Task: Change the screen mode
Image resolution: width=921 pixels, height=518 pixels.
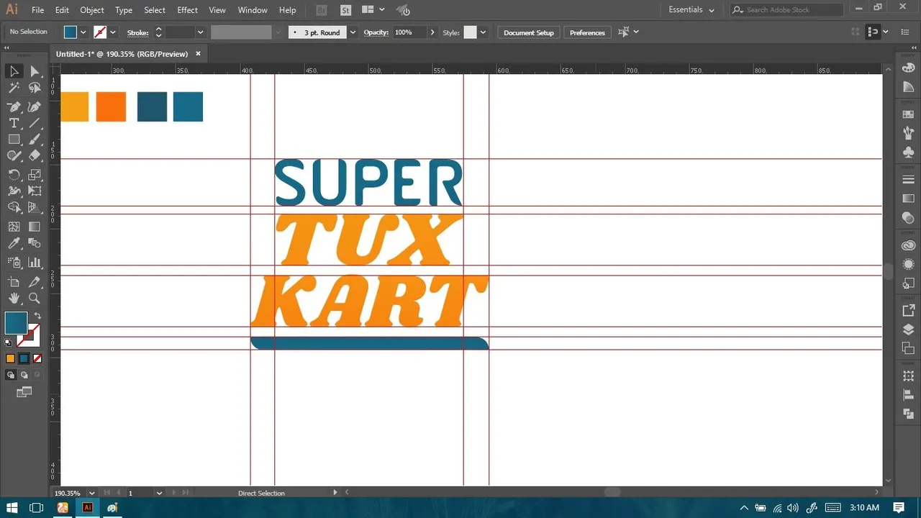Action: pyautogui.click(x=24, y=392)
